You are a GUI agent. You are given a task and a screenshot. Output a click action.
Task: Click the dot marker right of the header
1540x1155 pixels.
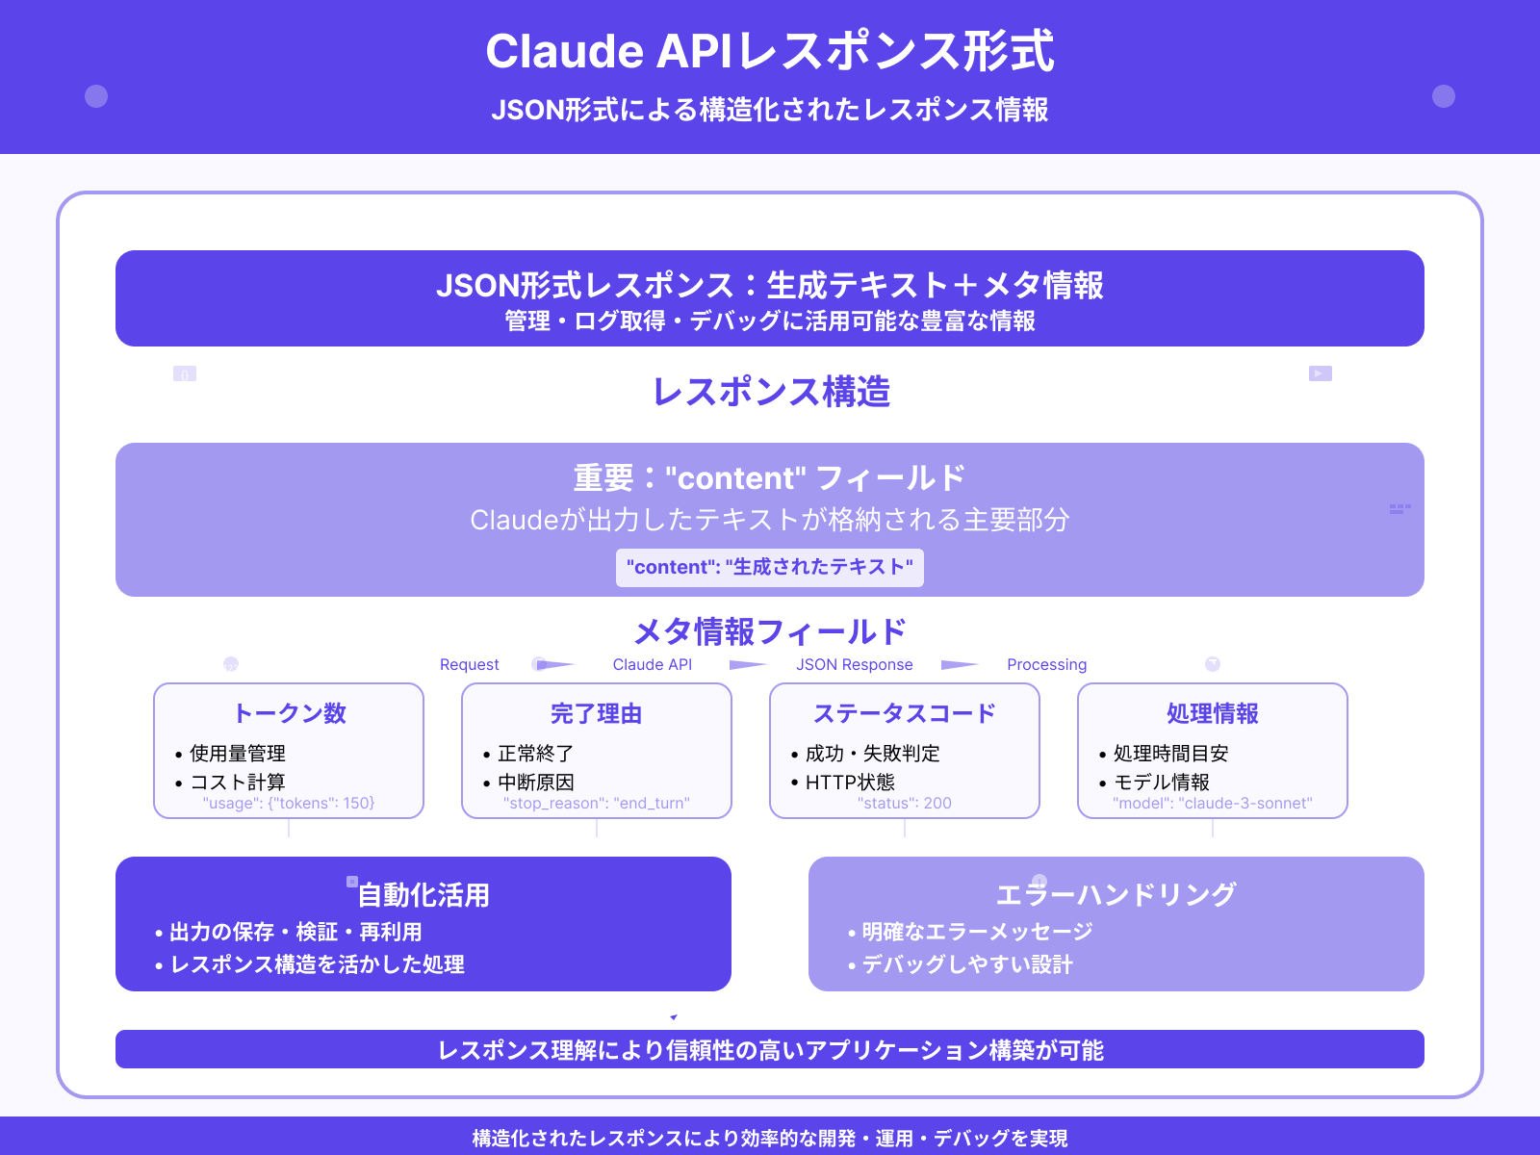pos(1442,94)
